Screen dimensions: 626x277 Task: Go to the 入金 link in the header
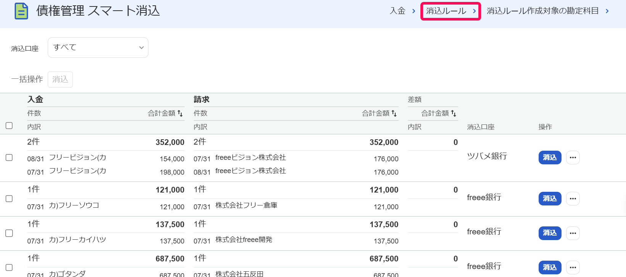(402, 11)
